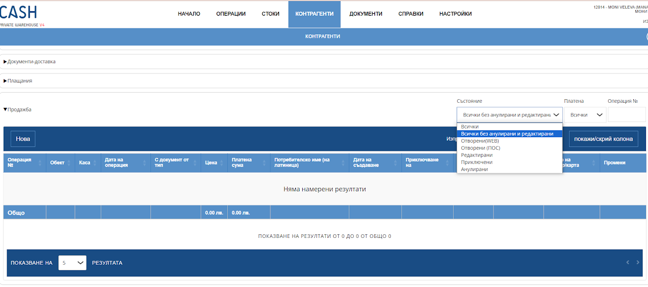
Task: Click the Промени column header
Action: 623,162
